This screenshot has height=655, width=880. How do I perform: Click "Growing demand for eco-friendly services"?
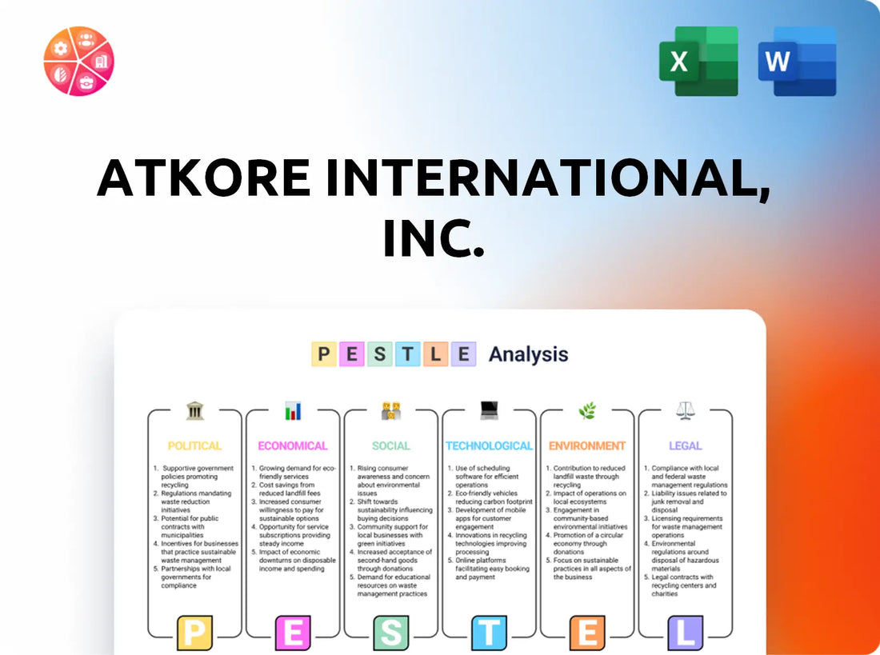(x=294, y=472)
